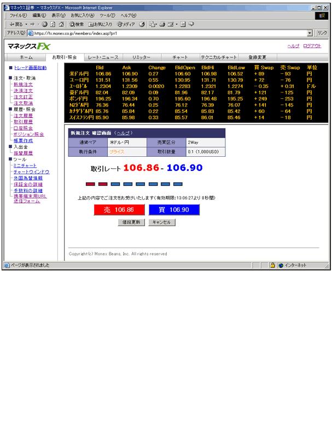The width and height of the screenshot is (332, 437).
Task: Click the Discuss page icon in toolbar
Action: (x=183, y=24)
